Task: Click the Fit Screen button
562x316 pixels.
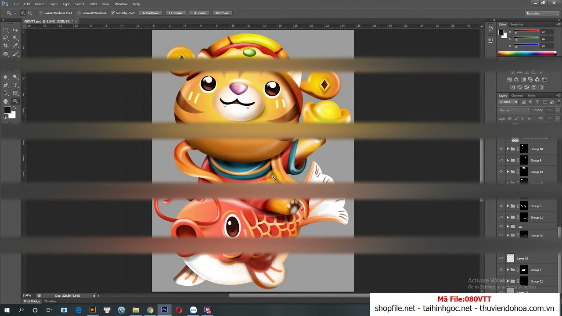Action: pyautogui.click(x=175, y=13)
